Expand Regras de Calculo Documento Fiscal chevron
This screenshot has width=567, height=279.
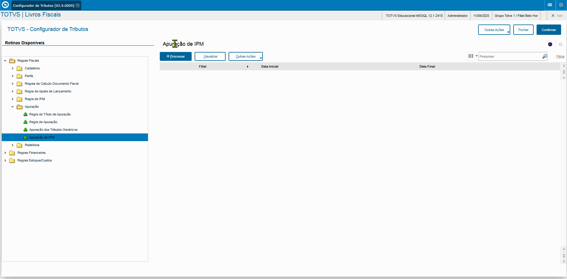point(12,84)
